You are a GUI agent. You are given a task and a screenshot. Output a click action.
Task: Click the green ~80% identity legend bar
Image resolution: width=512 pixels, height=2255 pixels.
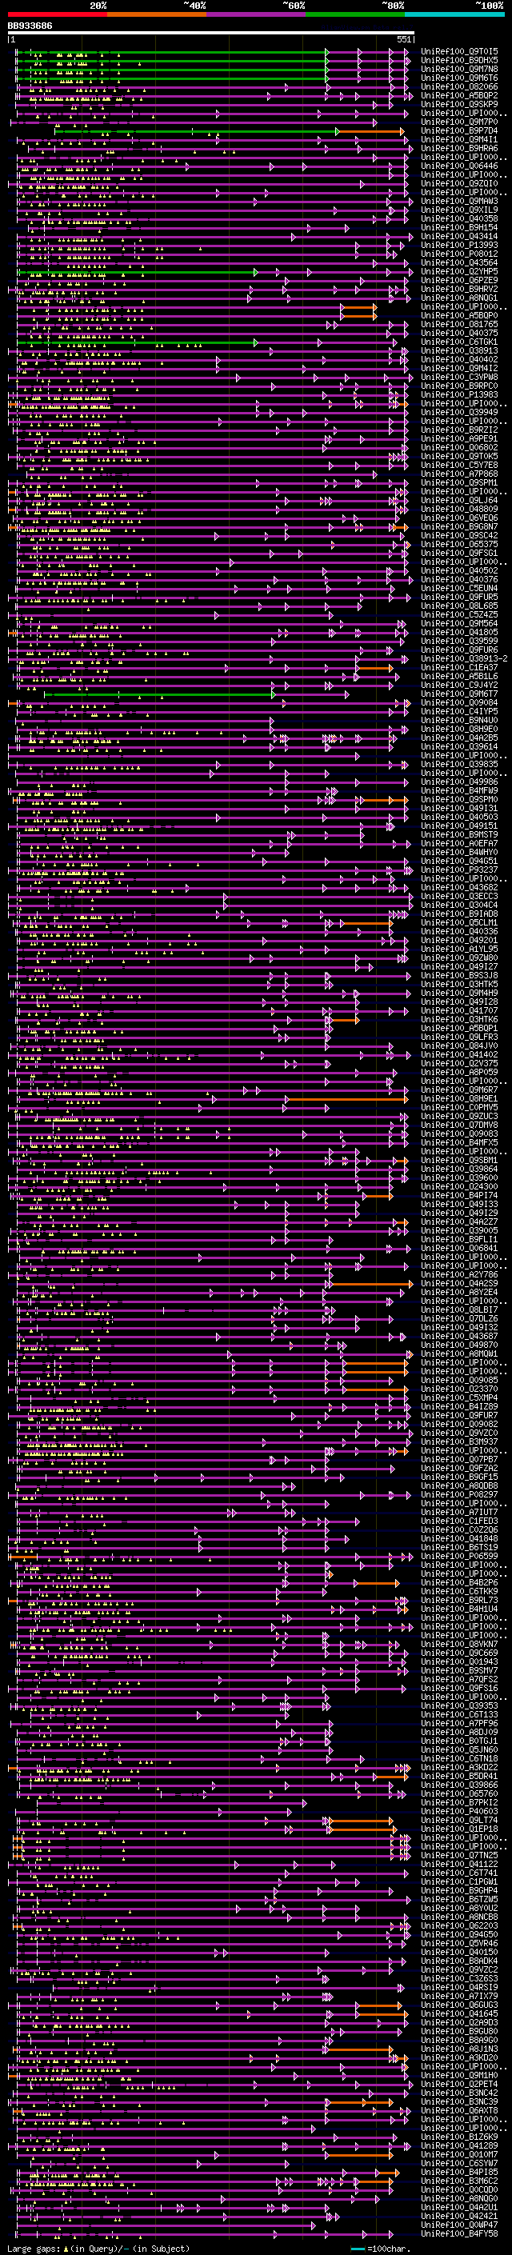click(355, 14)
